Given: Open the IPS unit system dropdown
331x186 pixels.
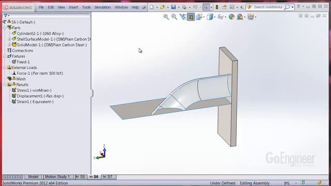Looking at the screenshot, I should pyautogui.click(x=296, y=183).
